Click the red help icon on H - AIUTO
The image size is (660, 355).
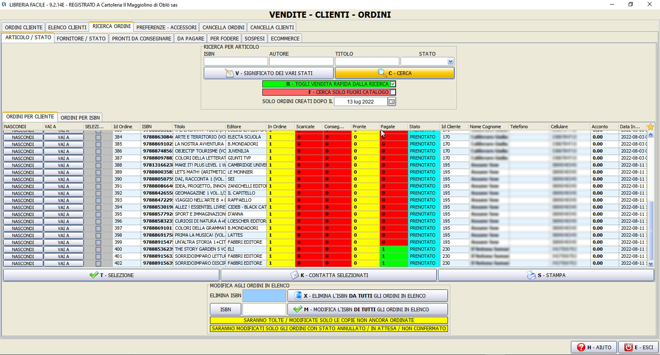pyautogui.click(x=581, y=347)
